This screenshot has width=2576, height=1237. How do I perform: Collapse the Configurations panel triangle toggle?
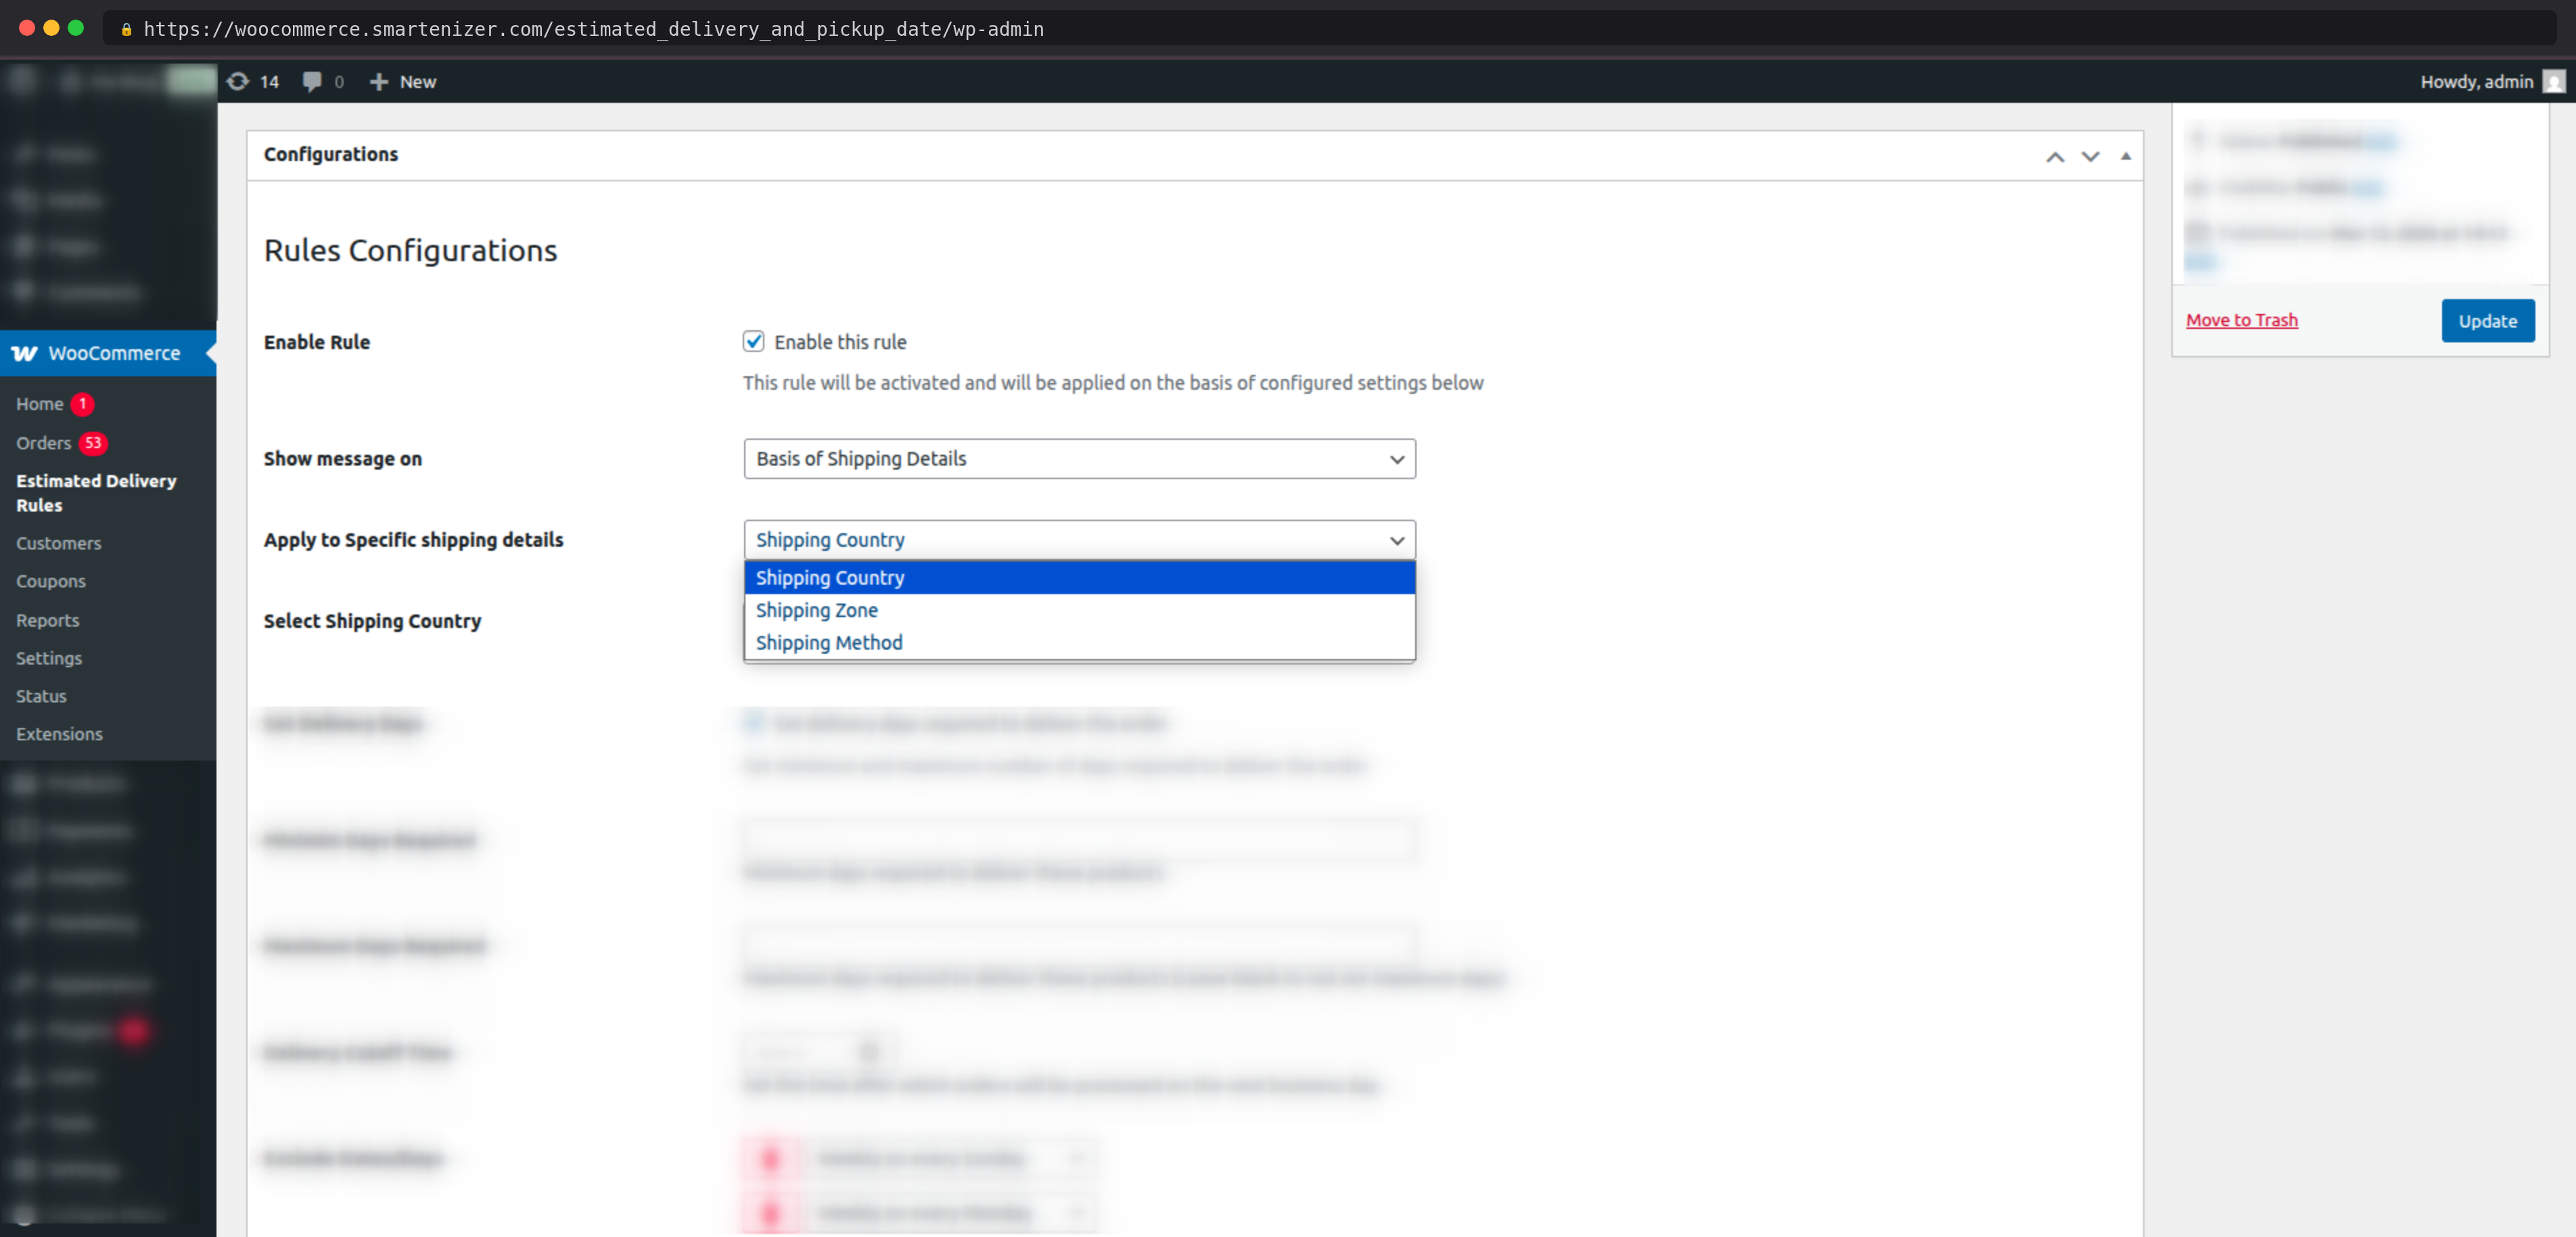(2125, 157)
